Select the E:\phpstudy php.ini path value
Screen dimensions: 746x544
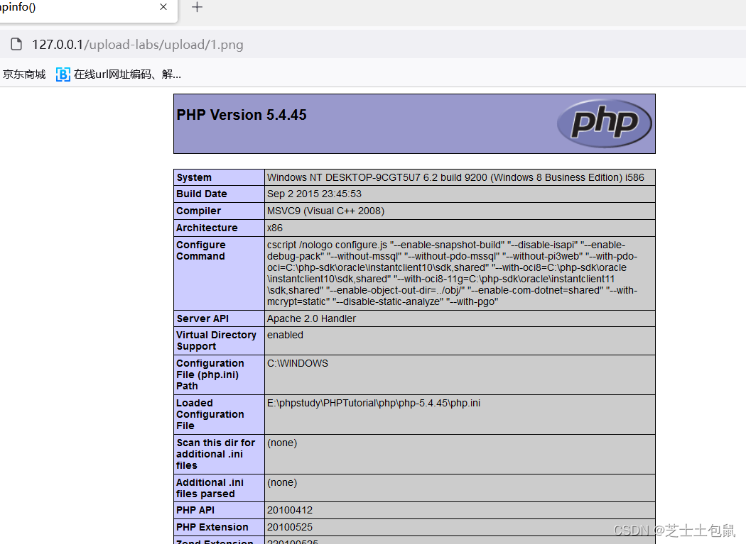pyautogui.click(x=374, y=404)
